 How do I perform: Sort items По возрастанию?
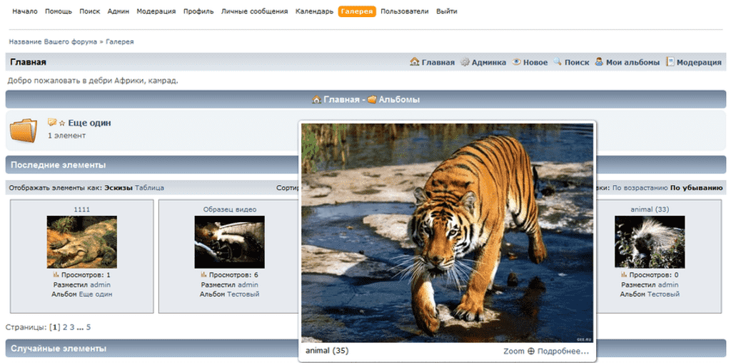point(640,188)
